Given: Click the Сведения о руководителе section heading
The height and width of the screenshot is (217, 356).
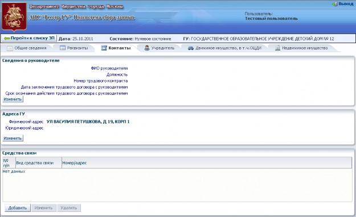Looking at the screenshot, I should tap(31, 60).
